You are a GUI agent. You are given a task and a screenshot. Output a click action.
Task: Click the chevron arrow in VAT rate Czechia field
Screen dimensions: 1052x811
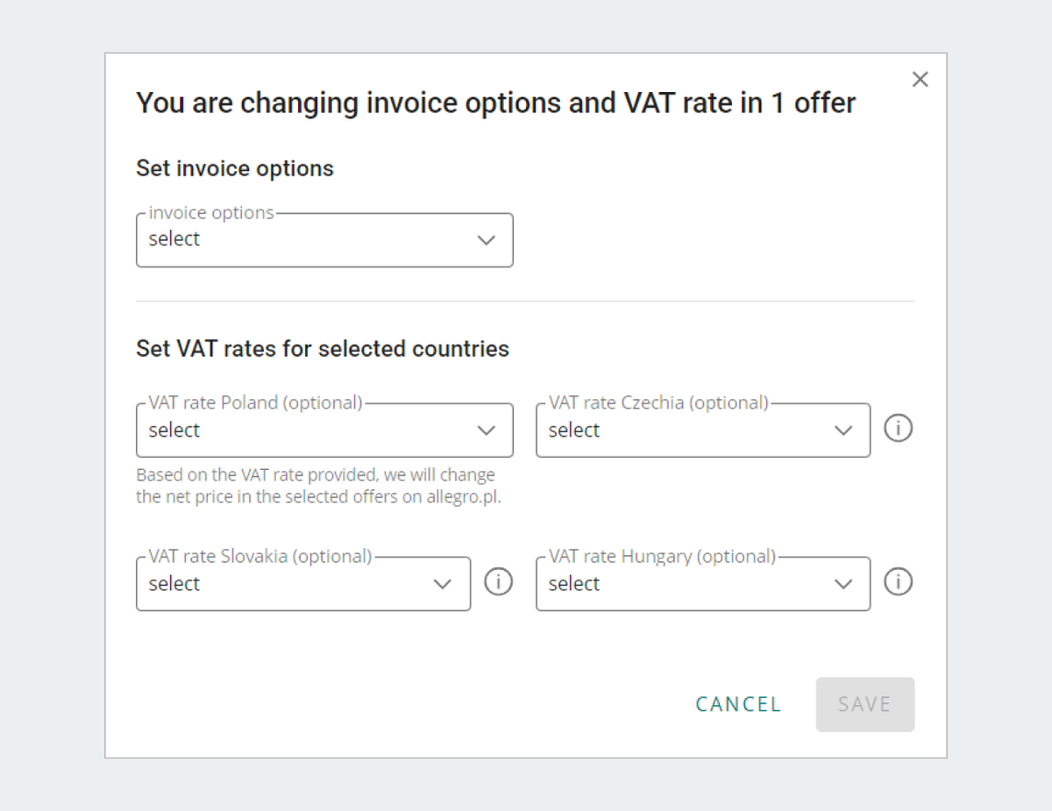[x=842, y=430]
